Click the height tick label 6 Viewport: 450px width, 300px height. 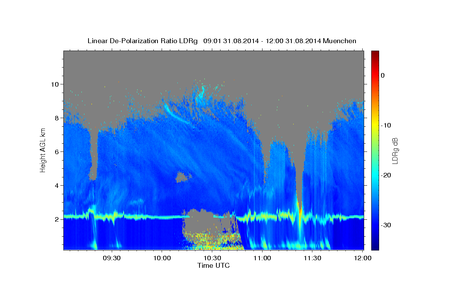pos(57,151)
